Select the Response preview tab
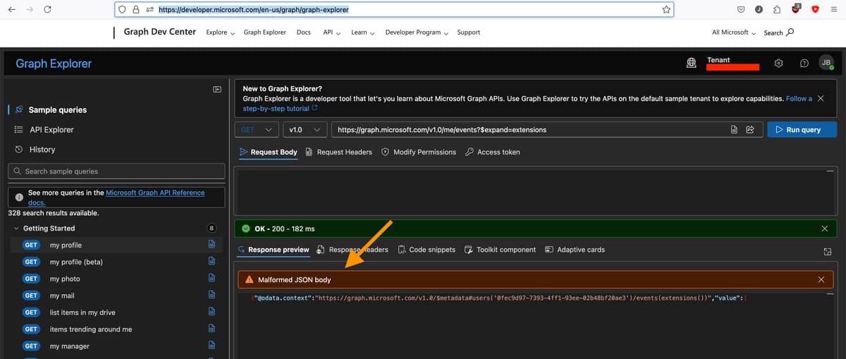 click(274, 250)
